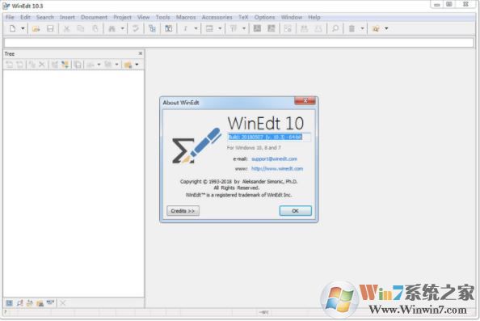Image resolution: width=480 pixels, height=321 pixels.
Task: Open the Project menu
Action: pyautogui.click(x=122, y=17)
